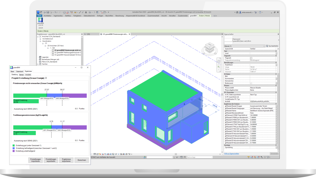The image size is (316, 178).
Task: Click the Revit application logo icon
Action: [38, 12]
